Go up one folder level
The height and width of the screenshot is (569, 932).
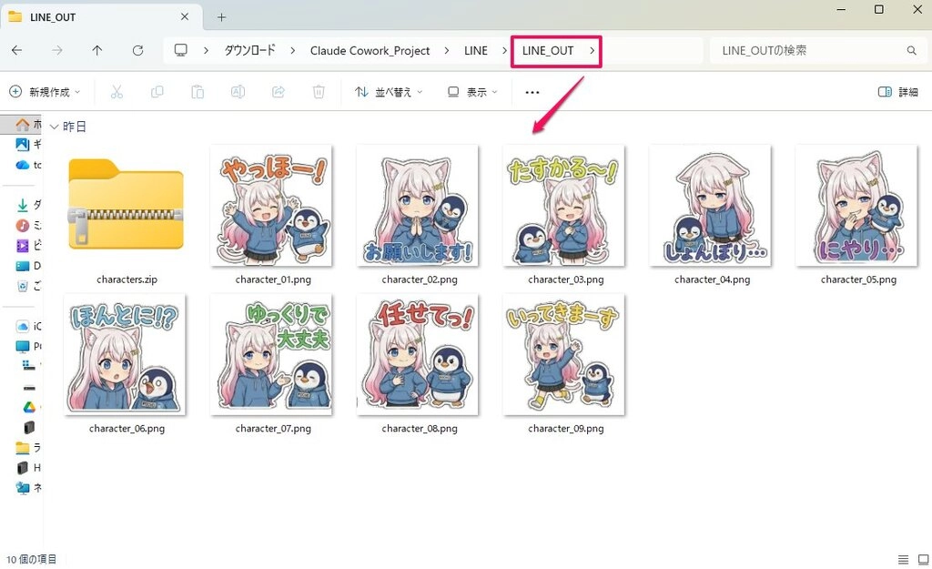click(96, 51)
